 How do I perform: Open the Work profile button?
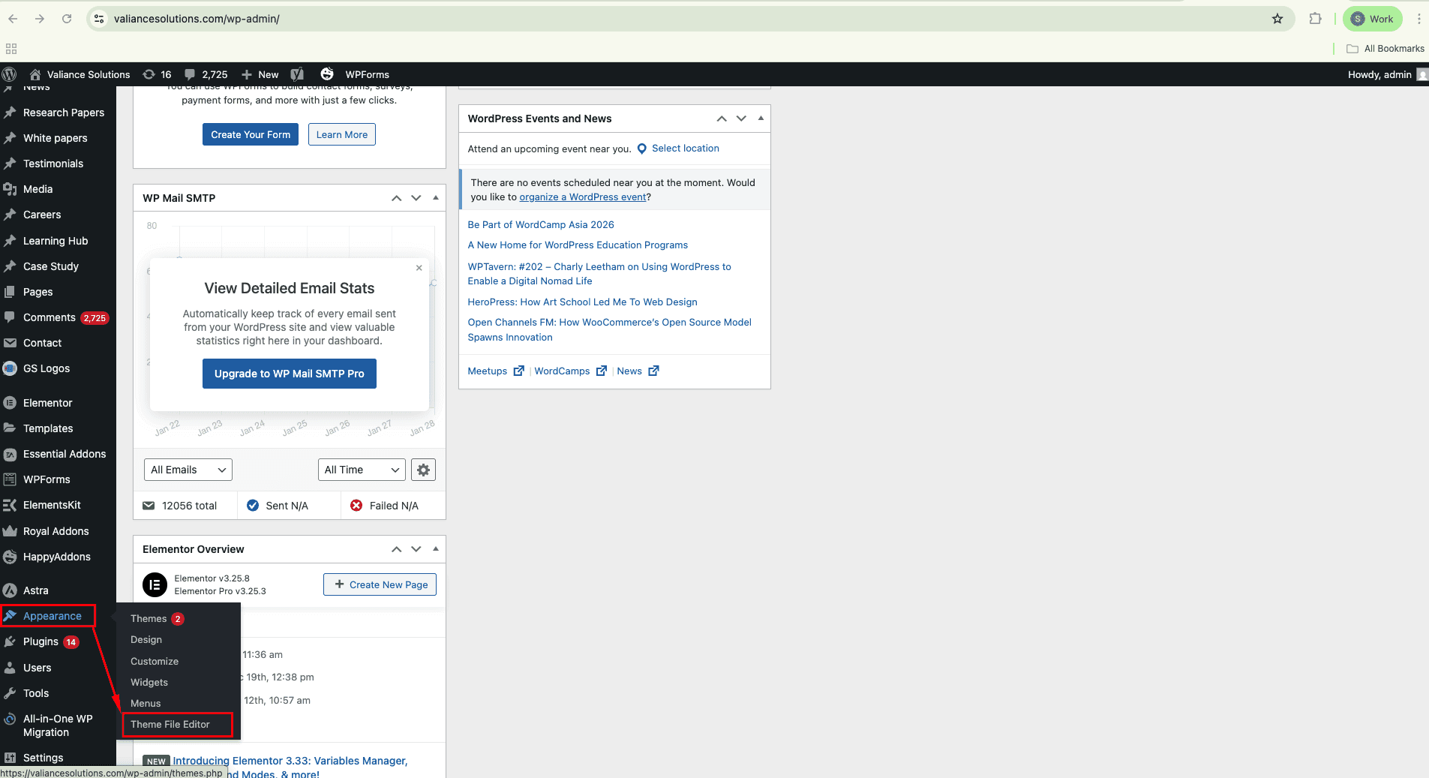point(1372,19)
